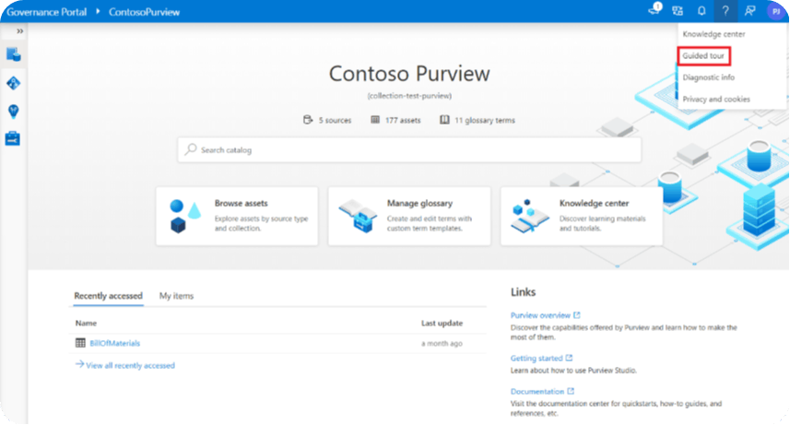
Task: Click the release notes megaphone icon in header
Action: [x=654, y=10]
